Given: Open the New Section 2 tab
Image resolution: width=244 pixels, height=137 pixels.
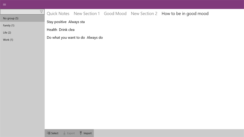Looking at the screenshot, I should click(x=144, y=14).
